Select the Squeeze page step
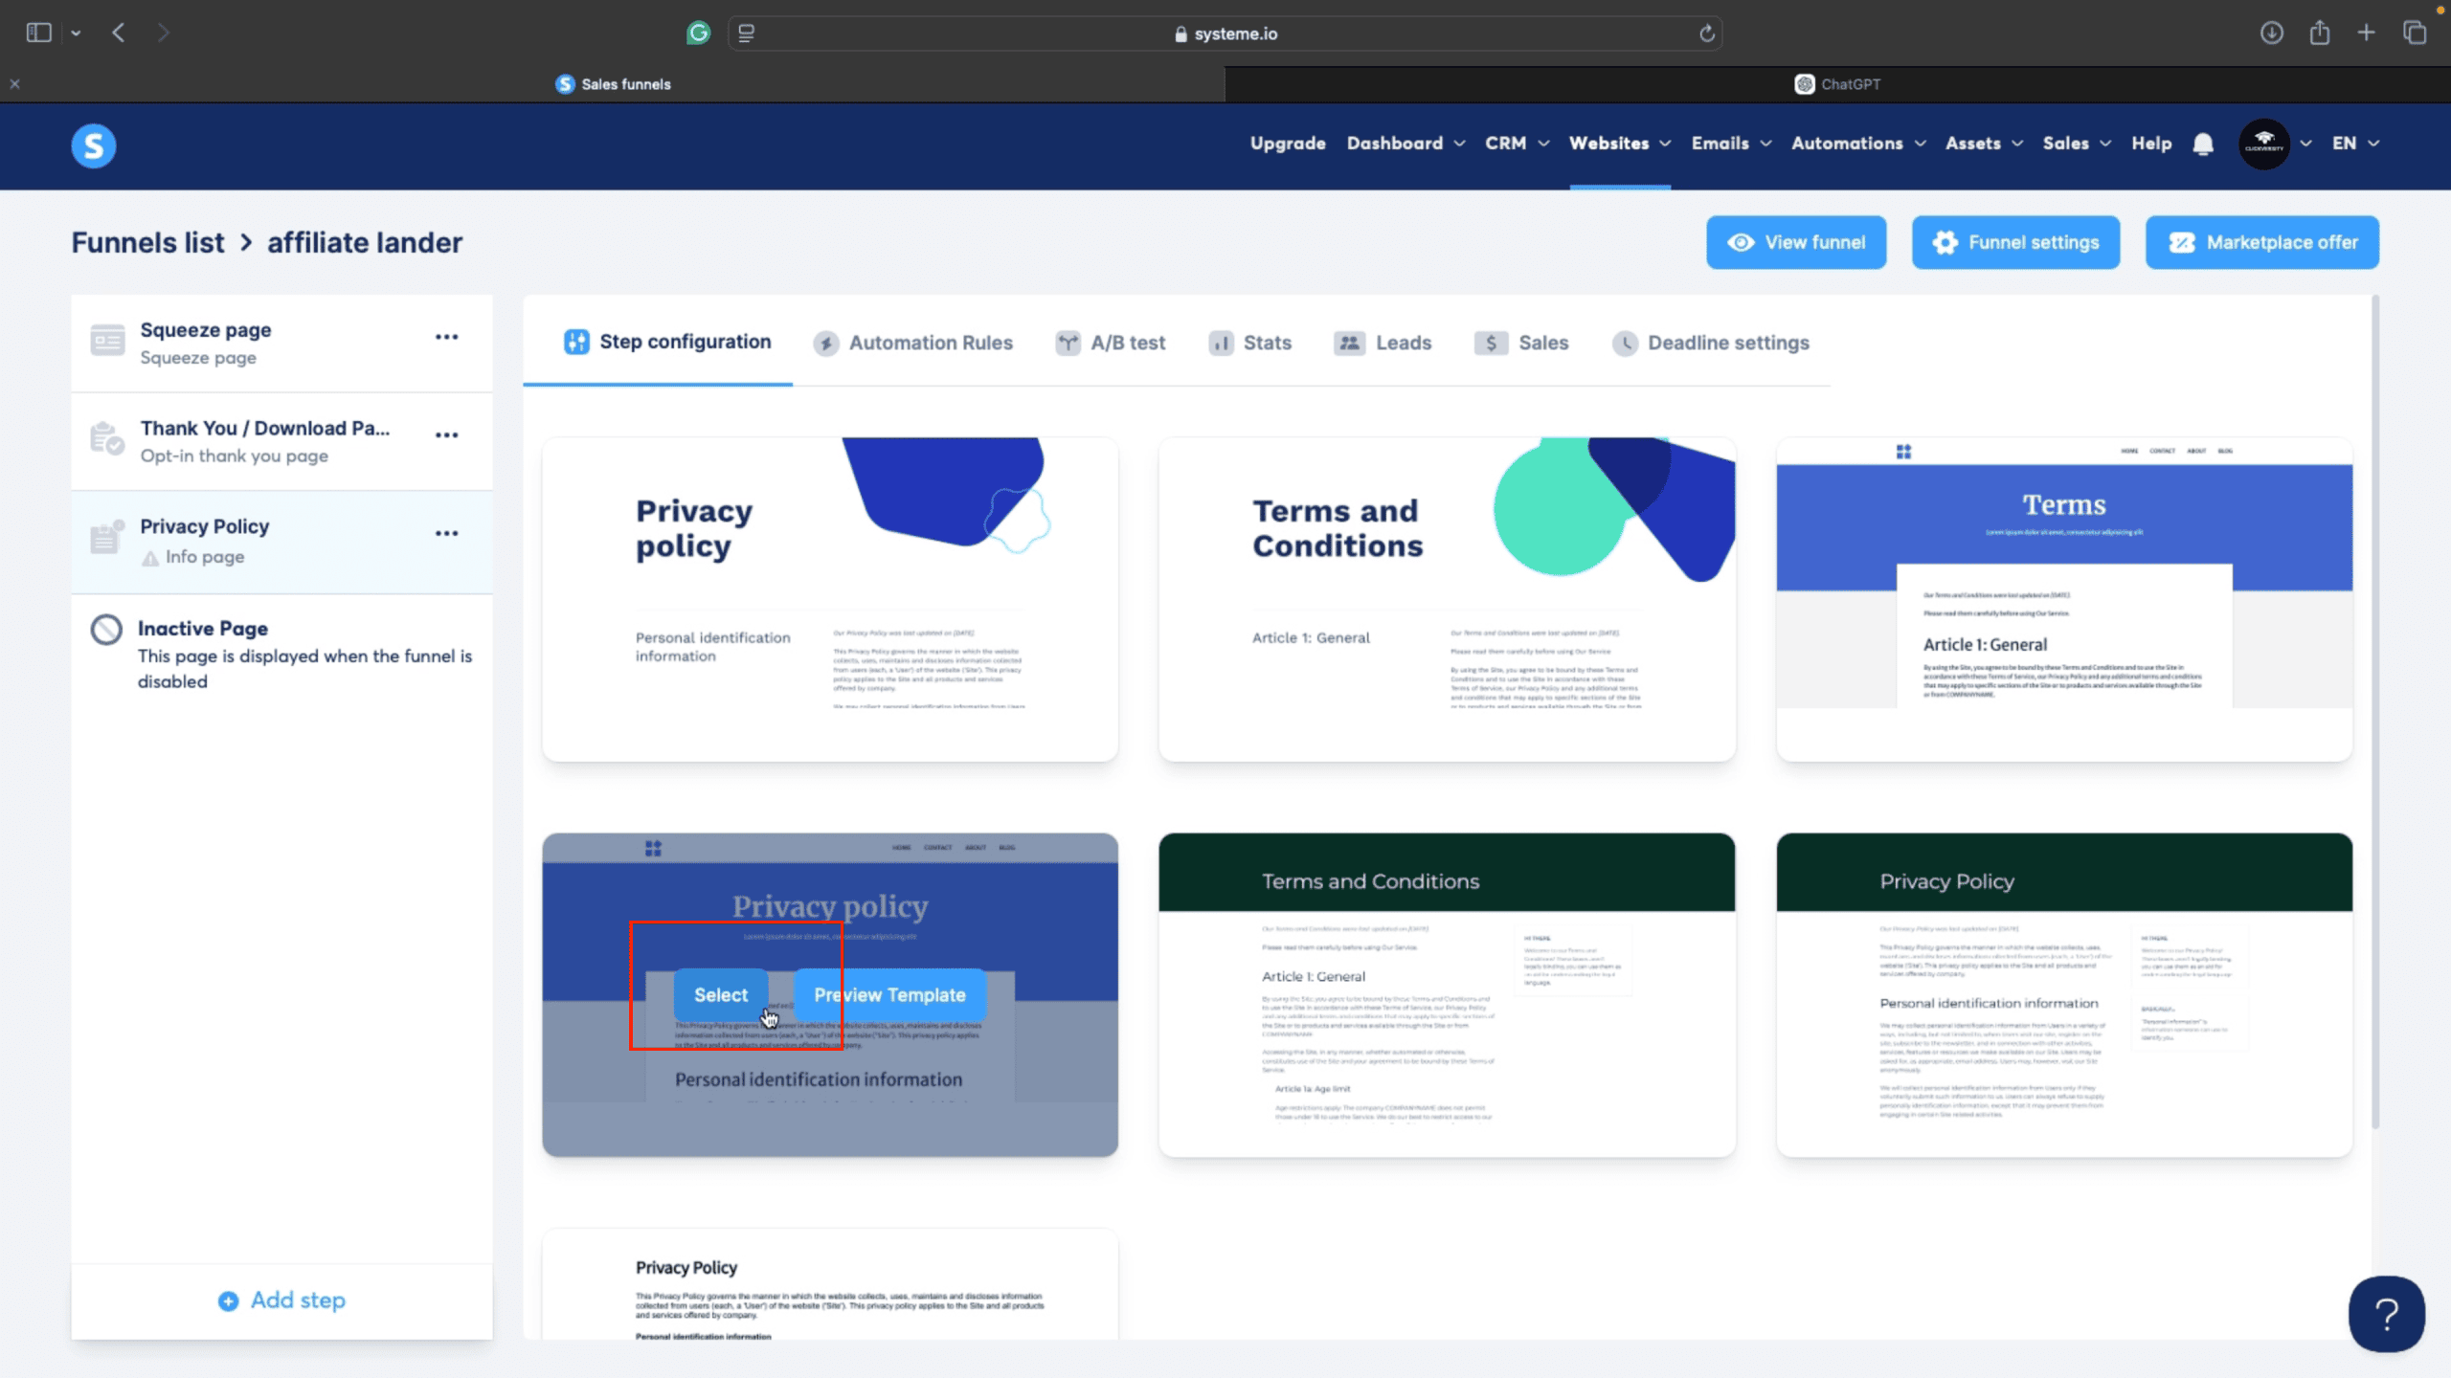The width and height of the screenshot is (2451, 1378). [281, 343]
